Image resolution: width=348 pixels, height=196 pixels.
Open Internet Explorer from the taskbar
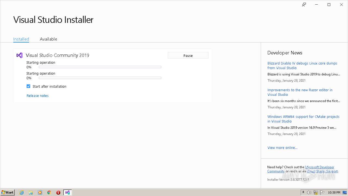coord(22,192)
